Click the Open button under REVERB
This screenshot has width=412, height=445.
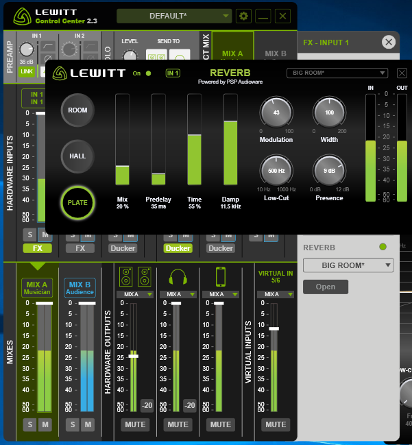[x=326, y=287]
